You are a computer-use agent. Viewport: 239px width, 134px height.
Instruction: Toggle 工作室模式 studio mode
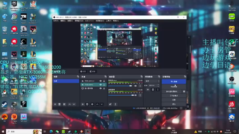pyautogui.click(x=174, y=96)
